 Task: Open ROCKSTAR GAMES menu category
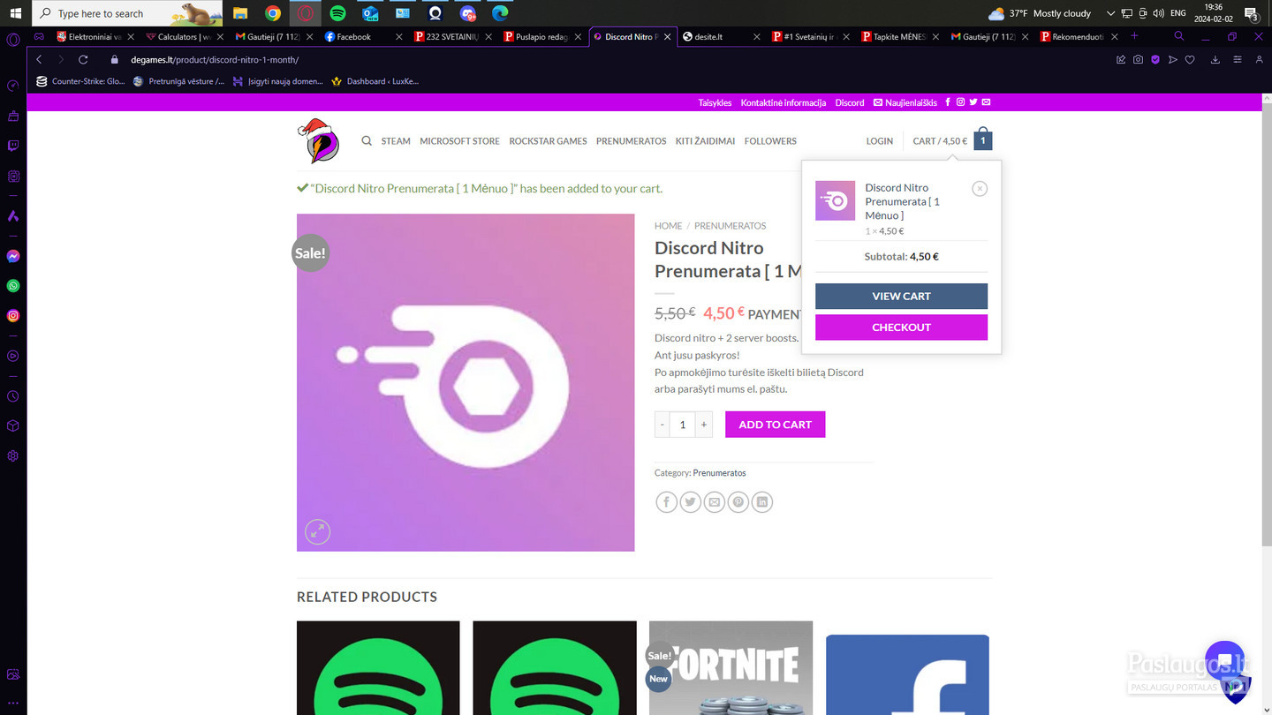(548, 141)
